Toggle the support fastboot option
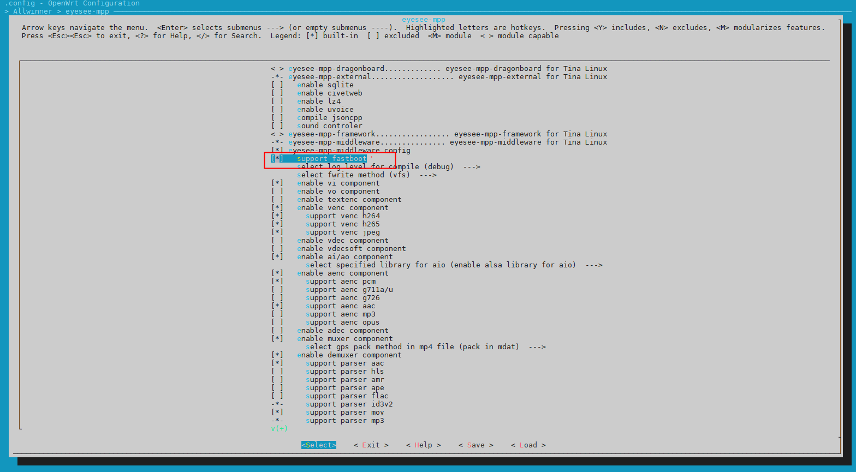Viewport: 856px width, 472px height. tap(319, 159)
